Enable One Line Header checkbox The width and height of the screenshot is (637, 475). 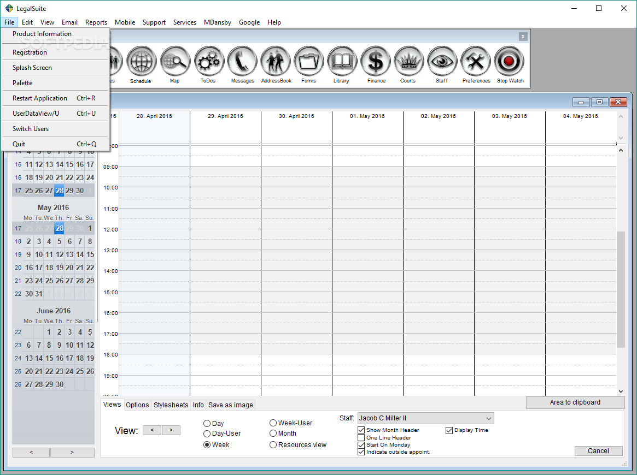[361, 438]
